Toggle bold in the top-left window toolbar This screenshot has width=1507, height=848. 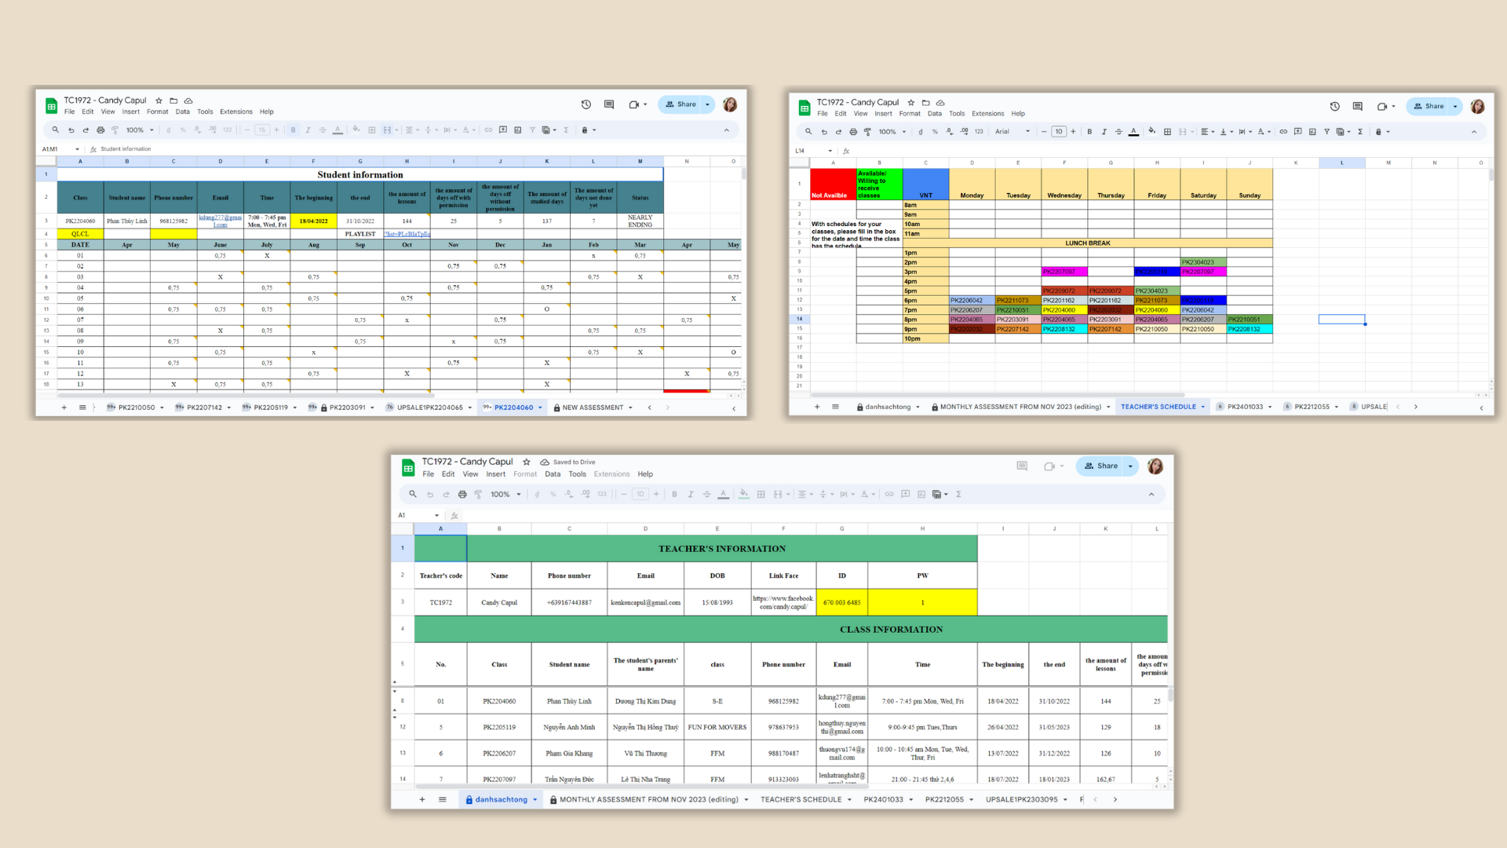click(x=294, y=130)
